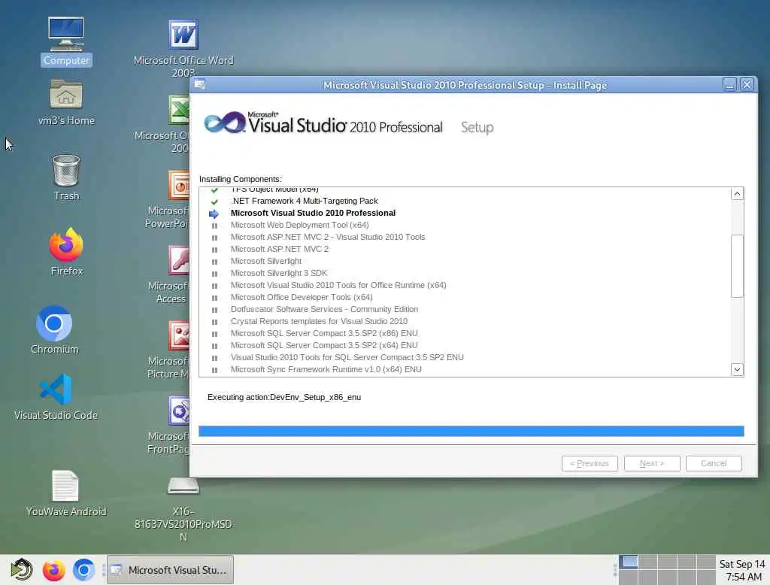
Task: Click the blue arrow next to Visual Studio 2010 Professional
Action: pos(214,214)
